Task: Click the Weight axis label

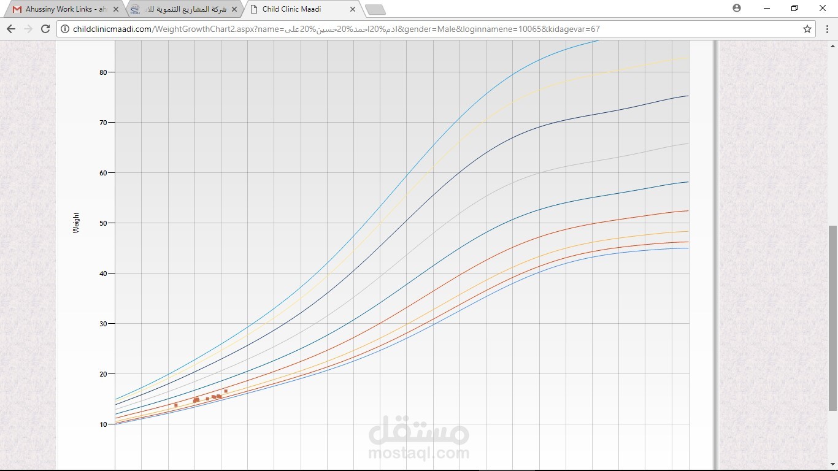Action: click(x=77, y=223)
